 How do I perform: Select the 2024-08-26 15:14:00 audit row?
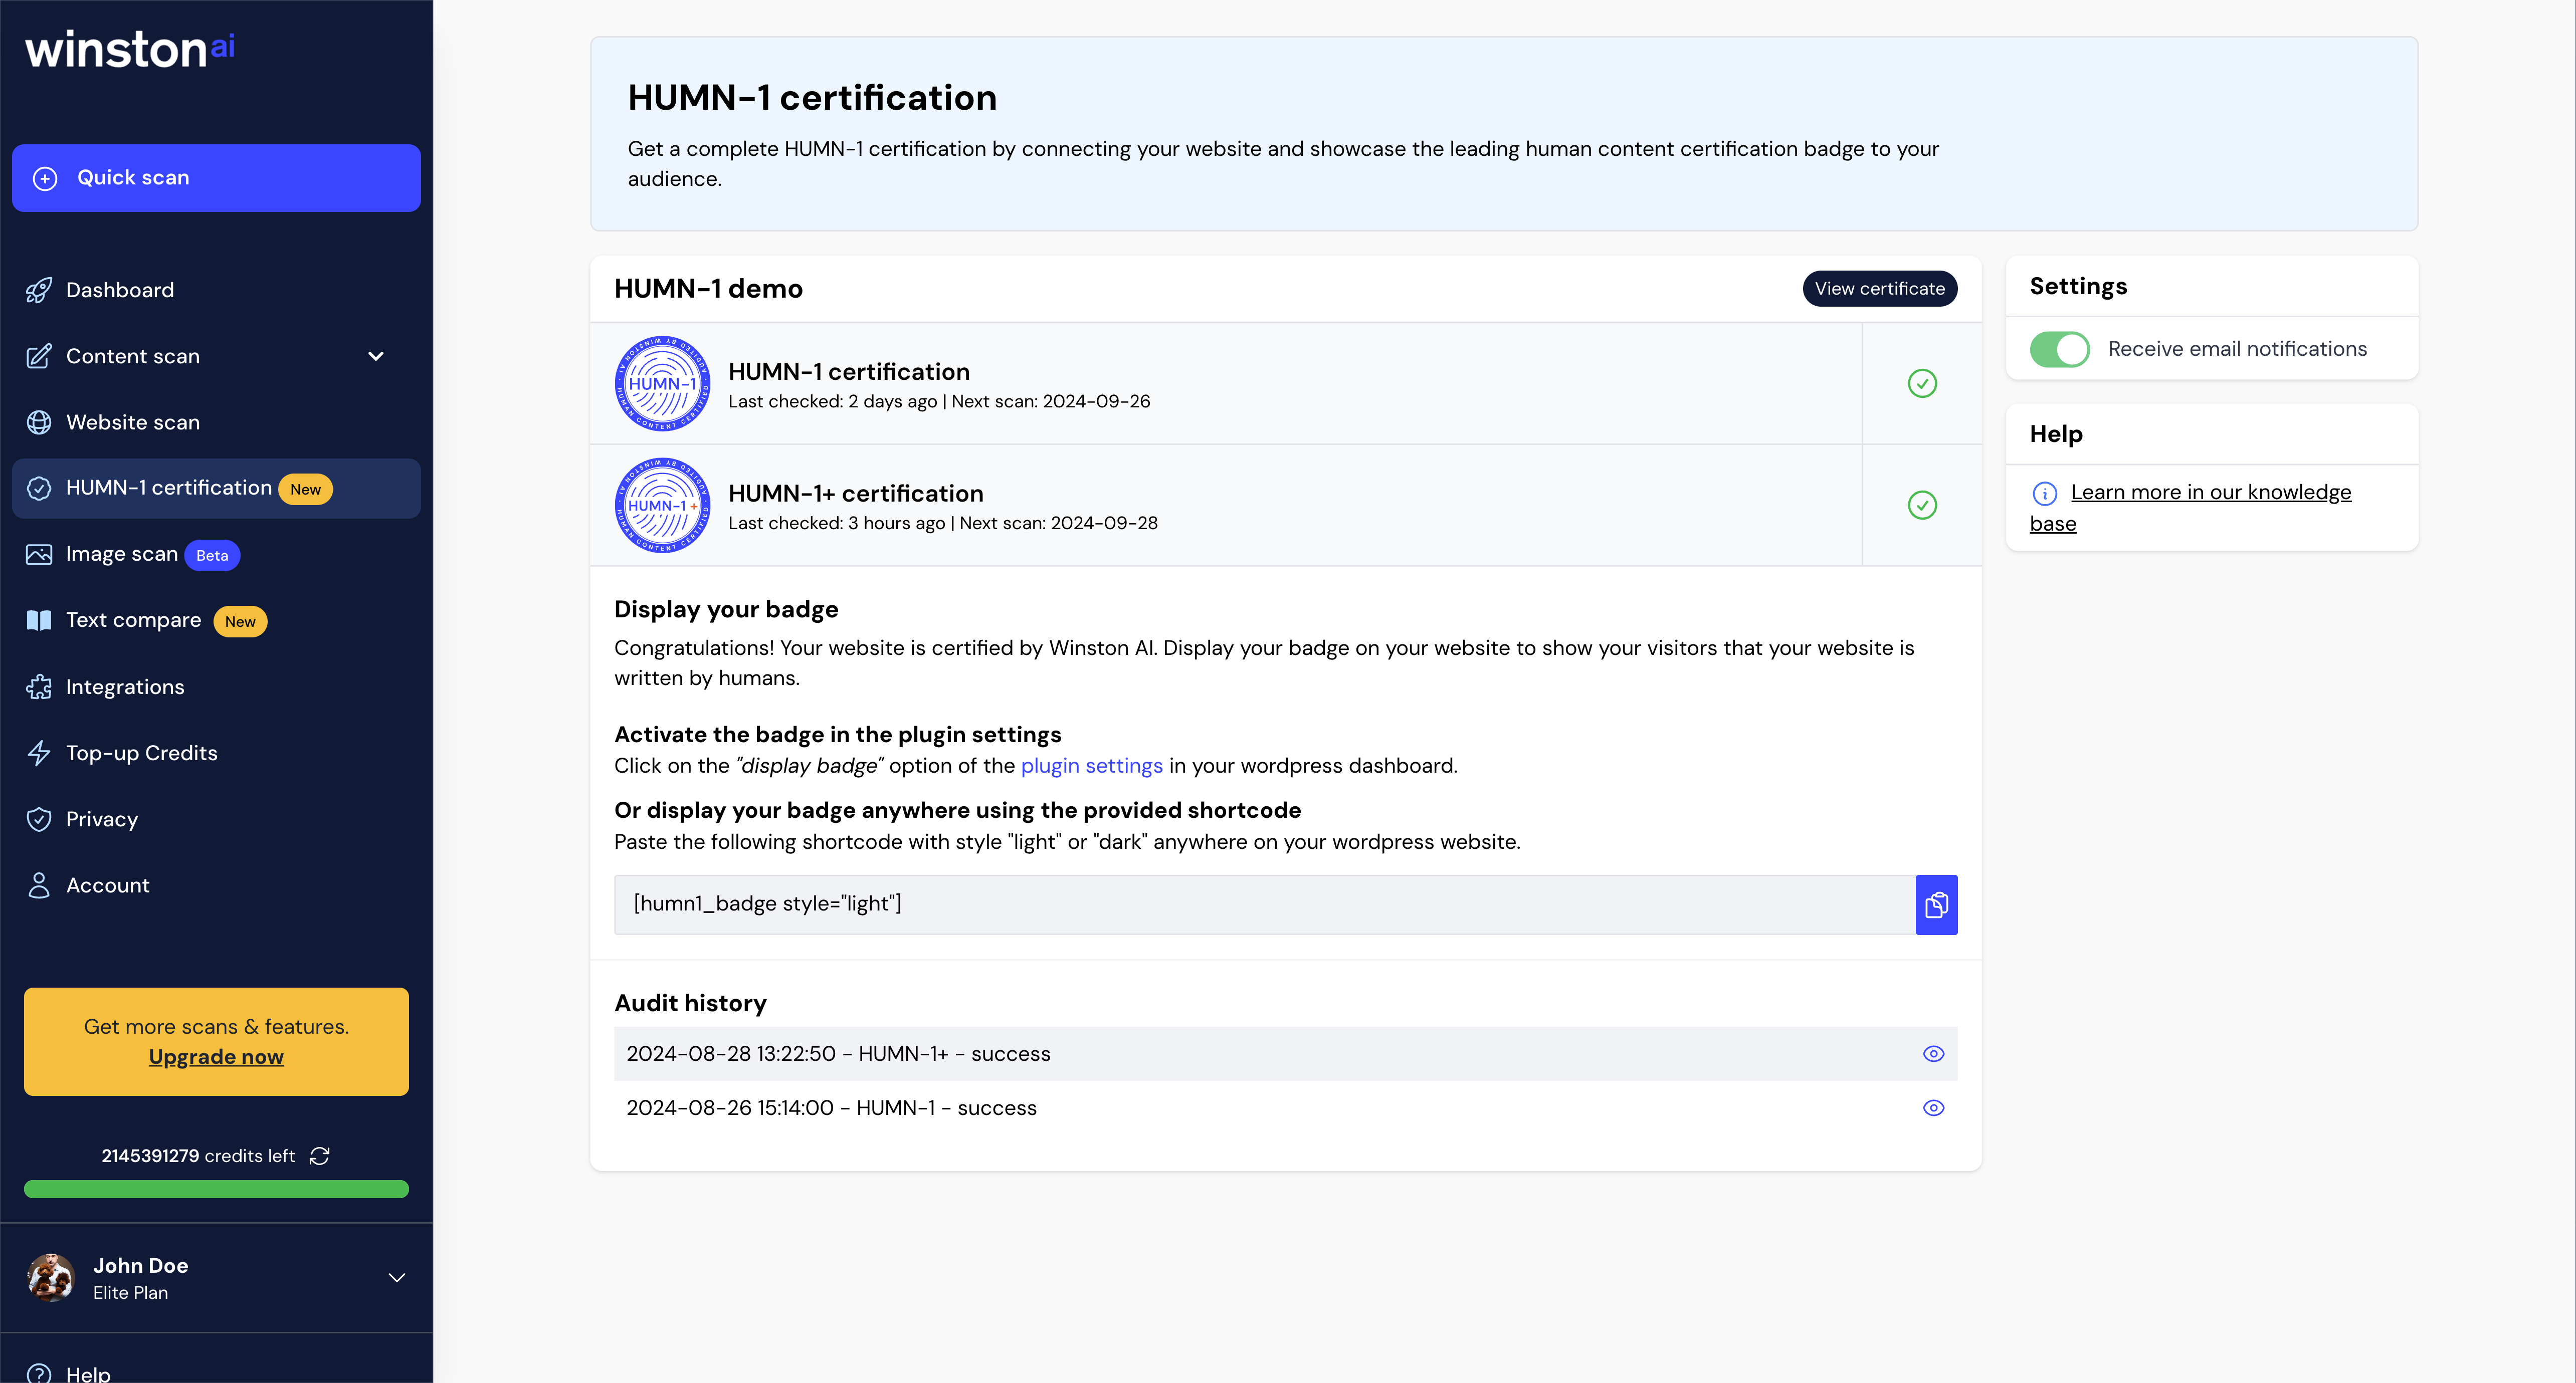(x=1285, y=1108)
